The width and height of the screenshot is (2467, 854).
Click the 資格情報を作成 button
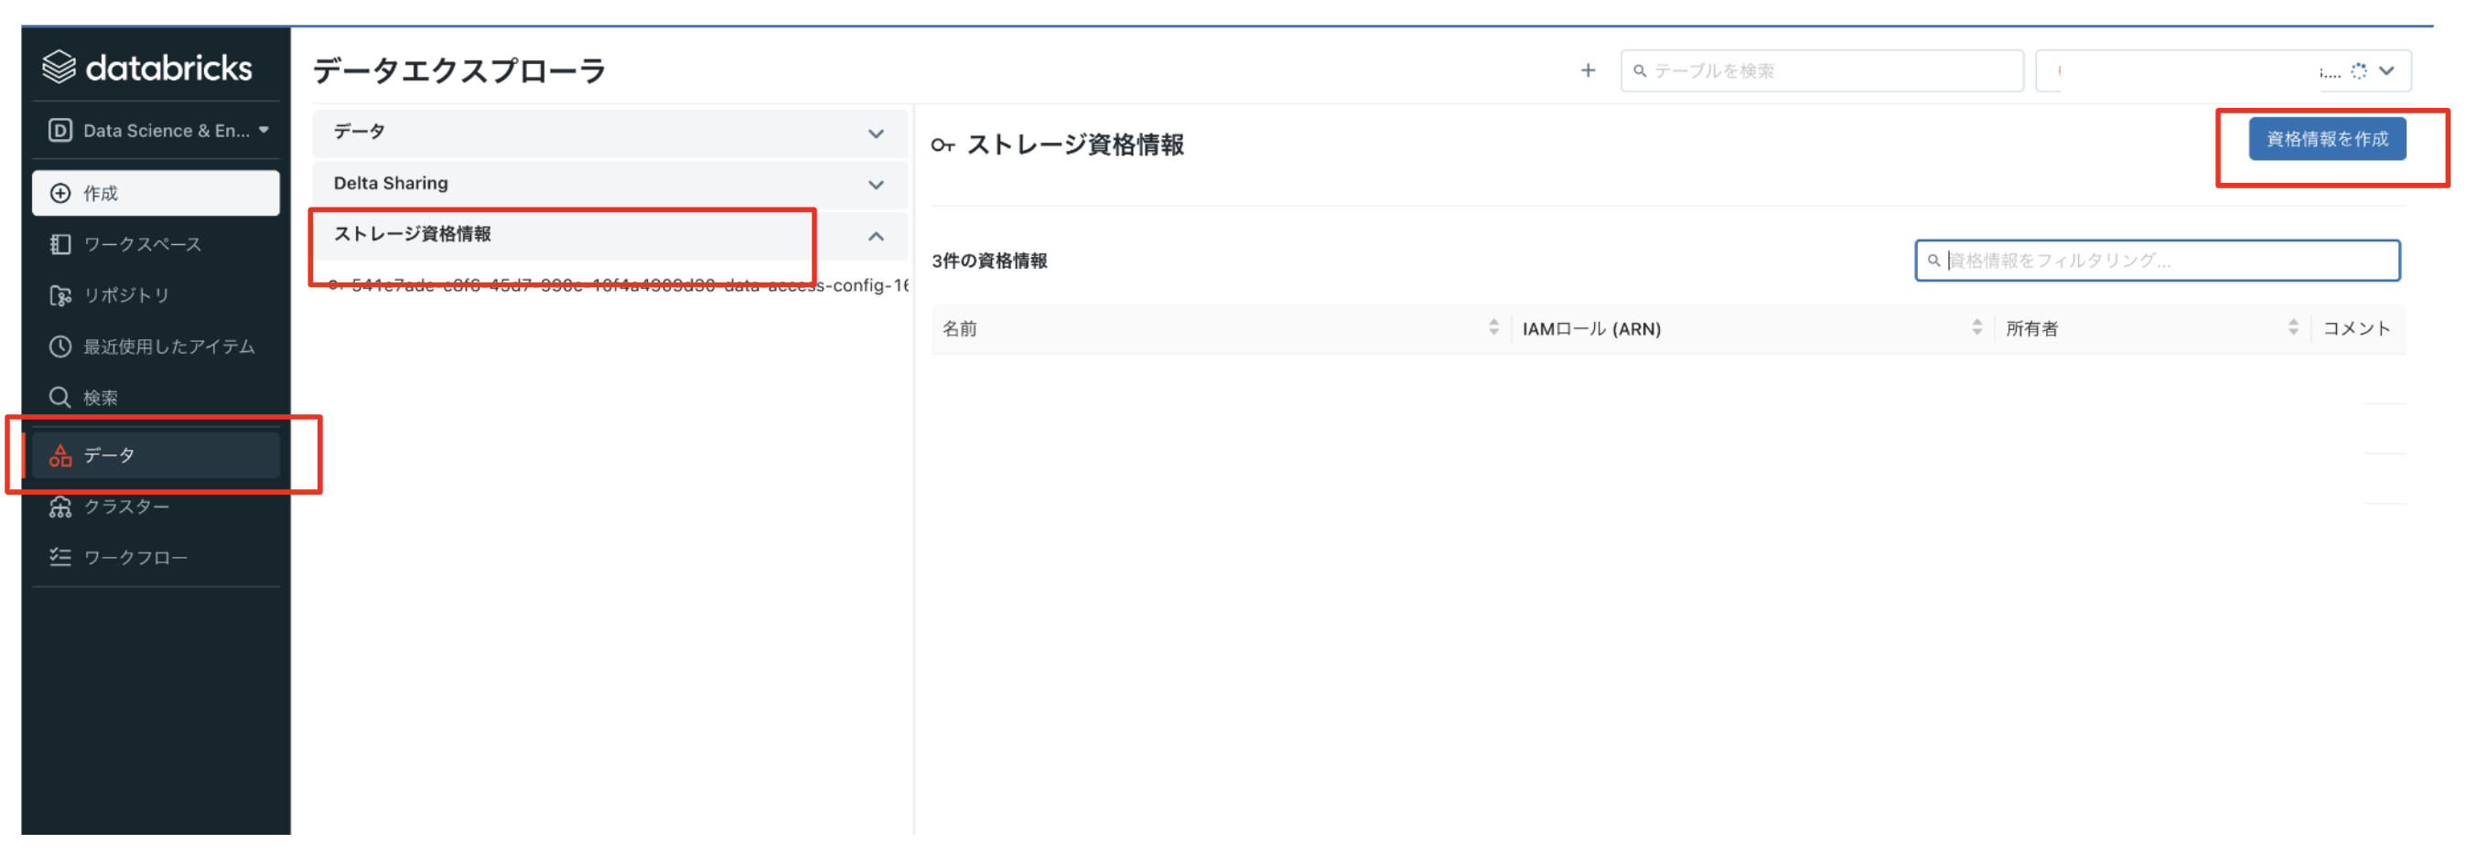click(x=2326, y=139)
